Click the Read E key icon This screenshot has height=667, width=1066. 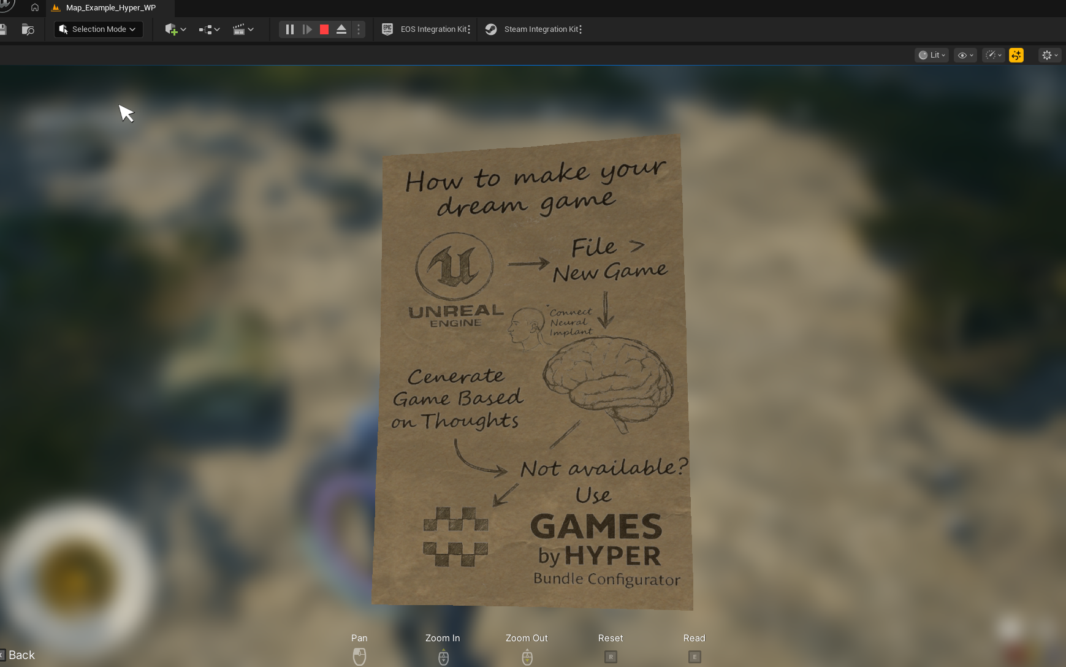(695, 657)
